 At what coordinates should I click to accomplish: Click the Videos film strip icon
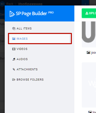[x=14, y=49]
